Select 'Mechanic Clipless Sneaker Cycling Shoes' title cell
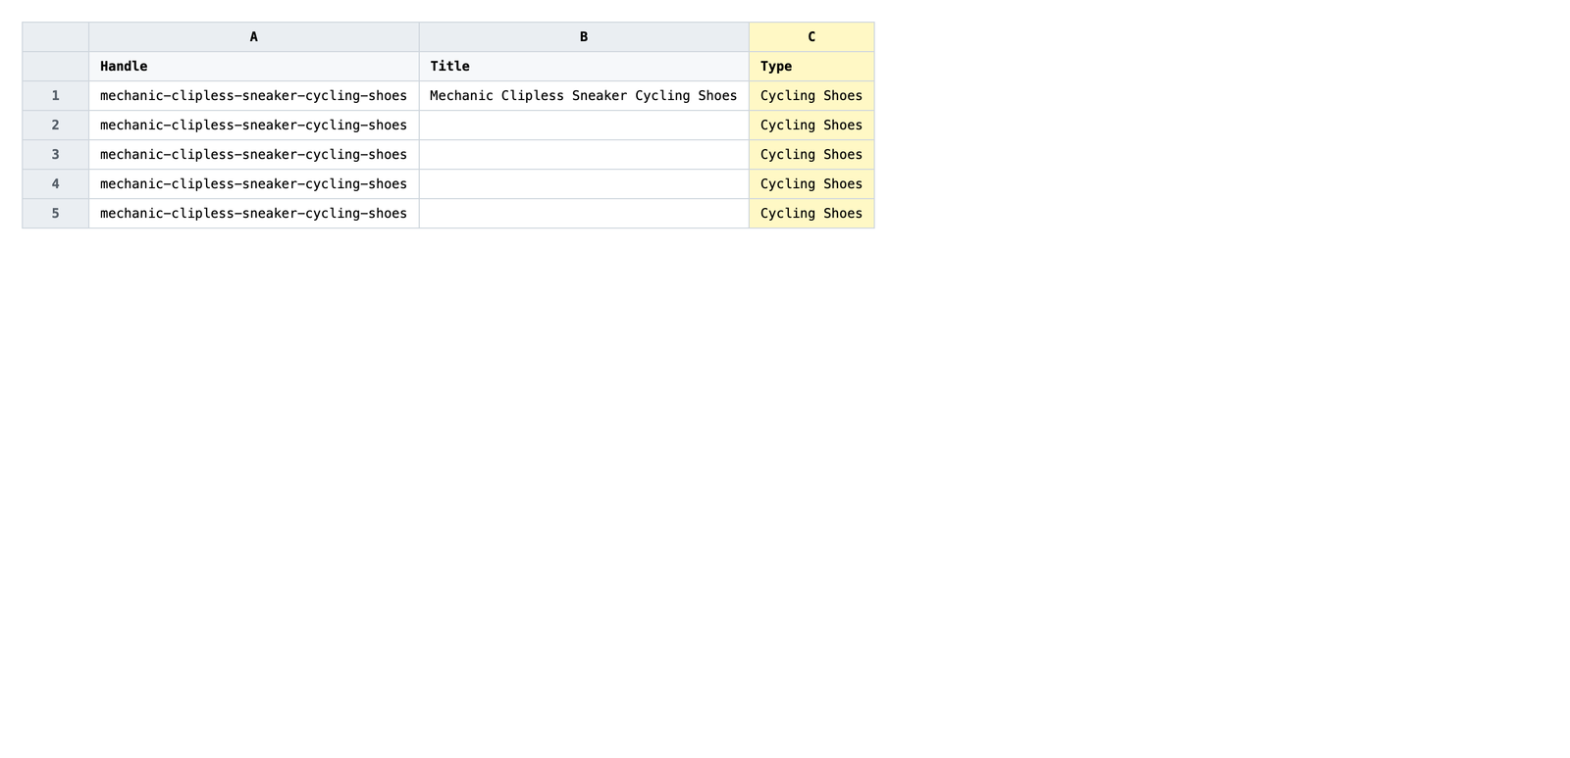The height and width of the screenshot is (758, 1570). (584, 96)
